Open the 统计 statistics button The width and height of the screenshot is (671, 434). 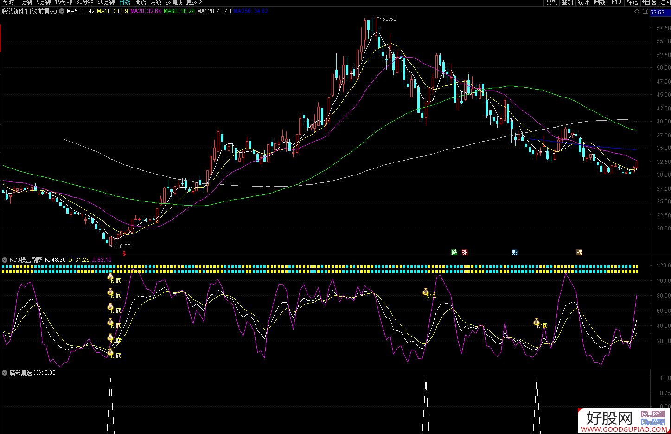click(x=583, y=2)
